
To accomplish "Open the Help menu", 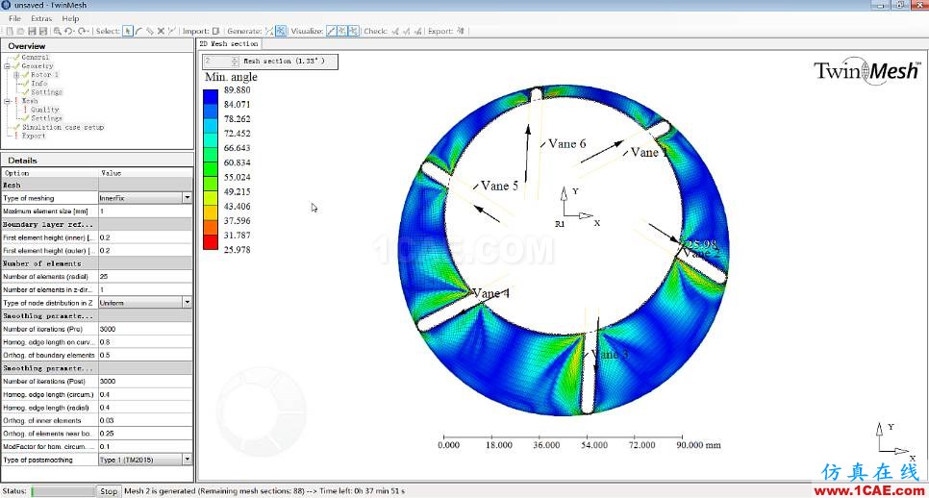I will point(70,18).
